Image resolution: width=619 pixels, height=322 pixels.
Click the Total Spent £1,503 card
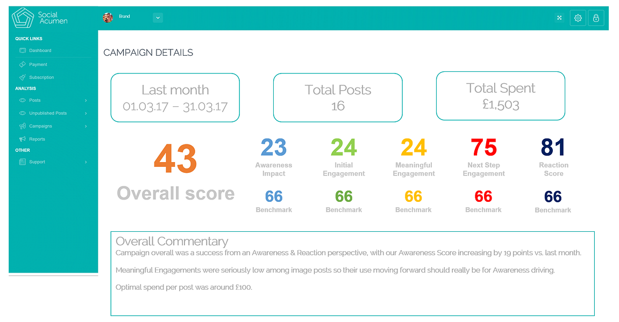501,96
